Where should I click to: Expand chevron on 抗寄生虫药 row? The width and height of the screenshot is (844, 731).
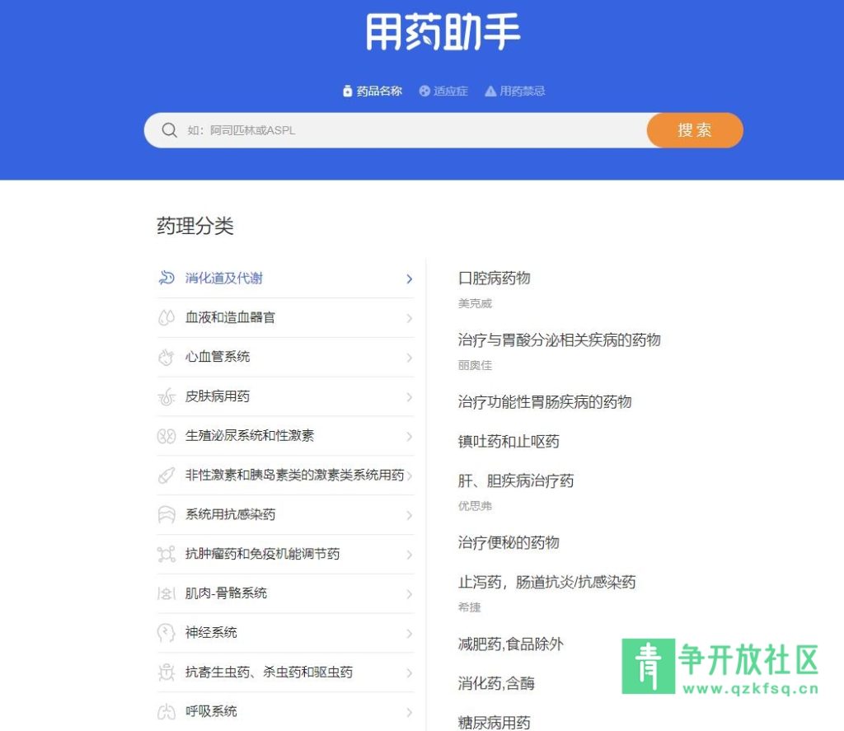pyautogui.click(x=409, y=672)
